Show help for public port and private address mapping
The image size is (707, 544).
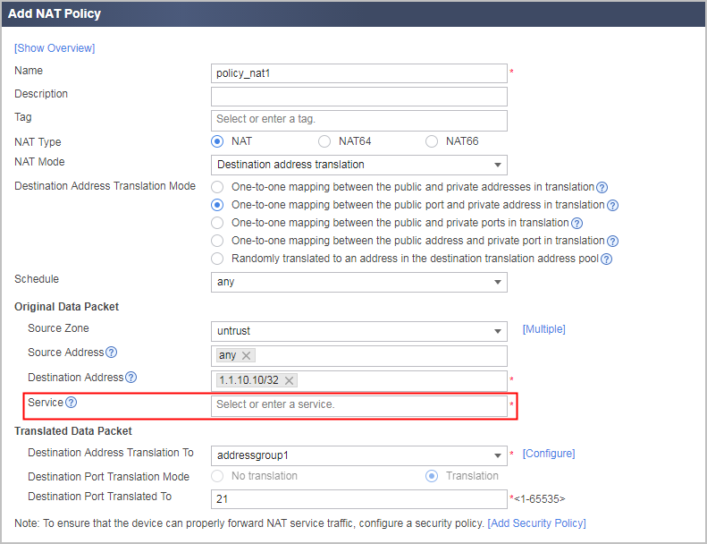tap(612, 206)
